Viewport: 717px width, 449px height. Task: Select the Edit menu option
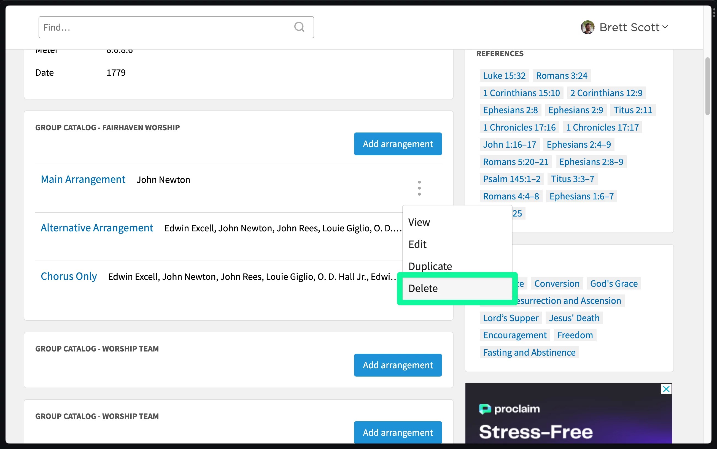pos(417,244)
